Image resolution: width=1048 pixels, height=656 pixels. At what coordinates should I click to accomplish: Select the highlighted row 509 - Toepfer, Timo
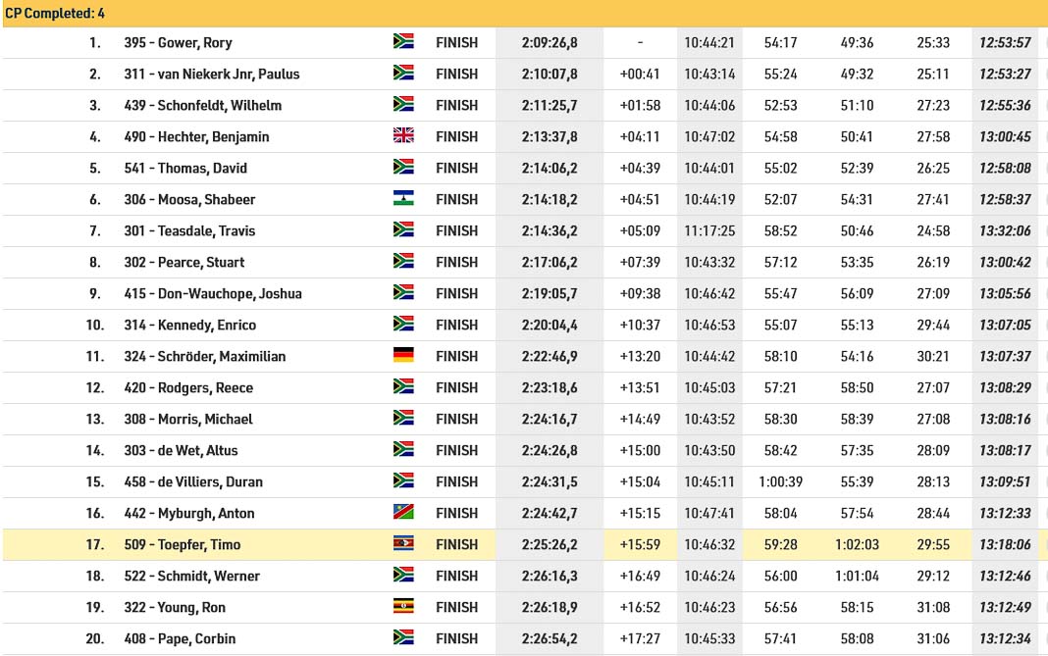coord(524,544)
